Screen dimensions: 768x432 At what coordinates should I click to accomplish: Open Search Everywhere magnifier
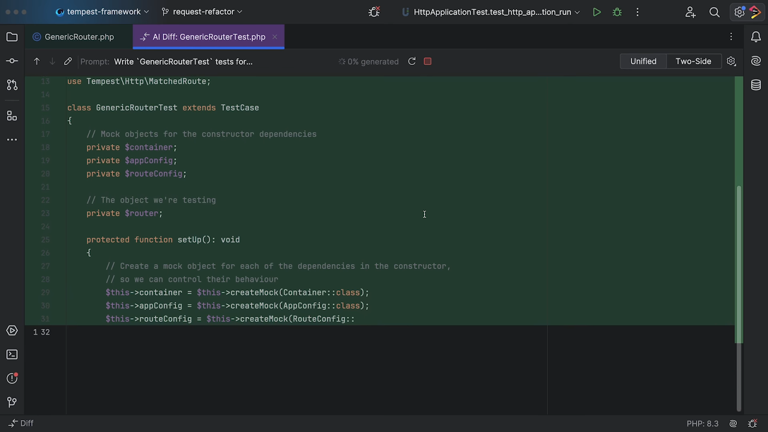(714, 12)
